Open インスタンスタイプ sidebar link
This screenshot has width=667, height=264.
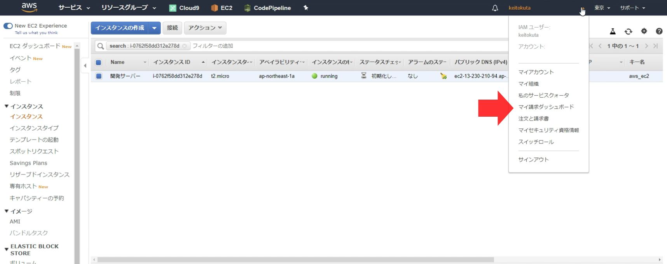pyautogui.click(x=34, y=128)
